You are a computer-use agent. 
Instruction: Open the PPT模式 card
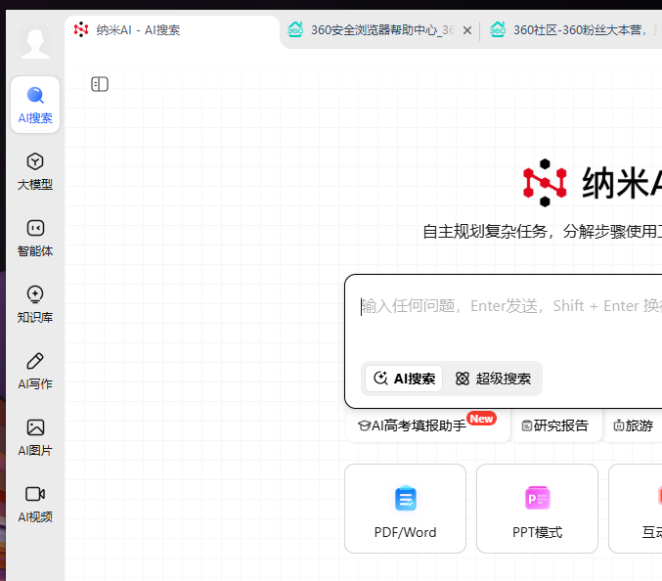[537, 509]
